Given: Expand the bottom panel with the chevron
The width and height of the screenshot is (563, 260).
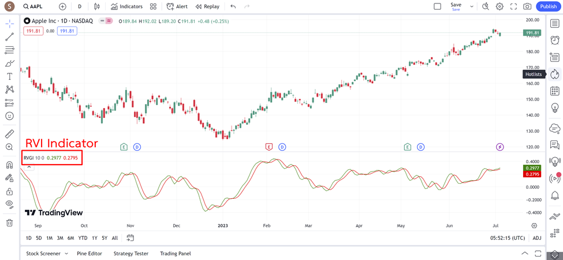Looking at the screenshot, I should pyautogui.click(x=524, y=253).
